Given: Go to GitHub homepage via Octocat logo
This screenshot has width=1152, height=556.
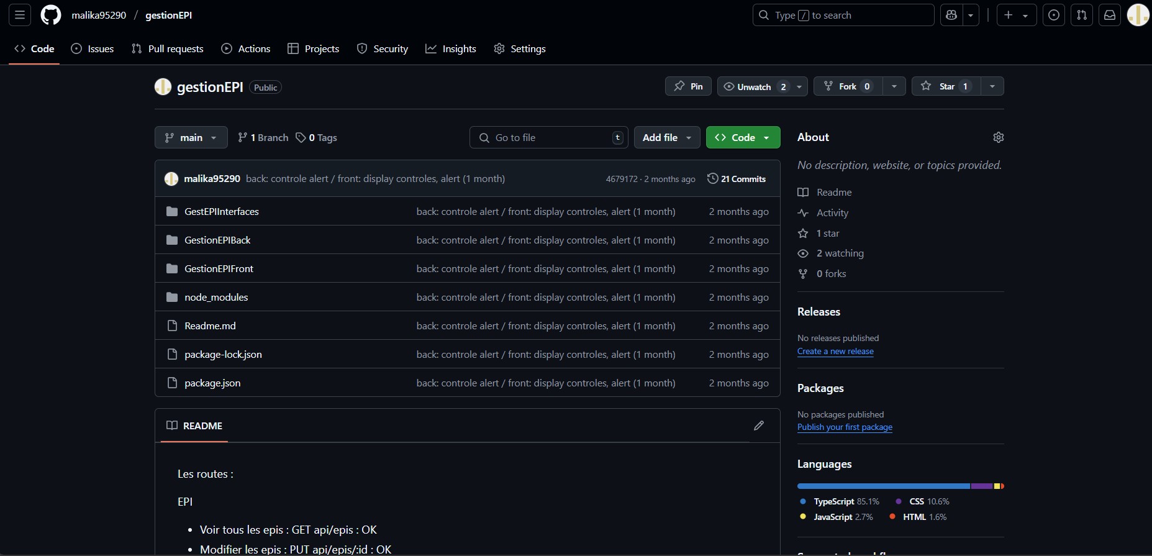Looking at the screenshot, I should pyautogui.click(x=51, y=15).
